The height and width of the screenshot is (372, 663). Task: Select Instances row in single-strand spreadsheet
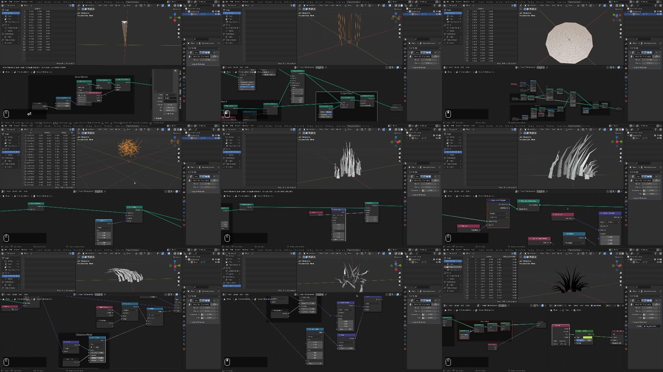(11, 43)
